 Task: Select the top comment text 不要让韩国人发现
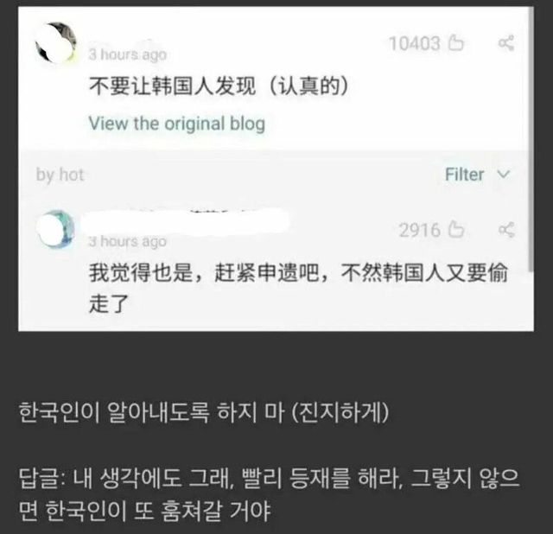(x=172, y=86)
